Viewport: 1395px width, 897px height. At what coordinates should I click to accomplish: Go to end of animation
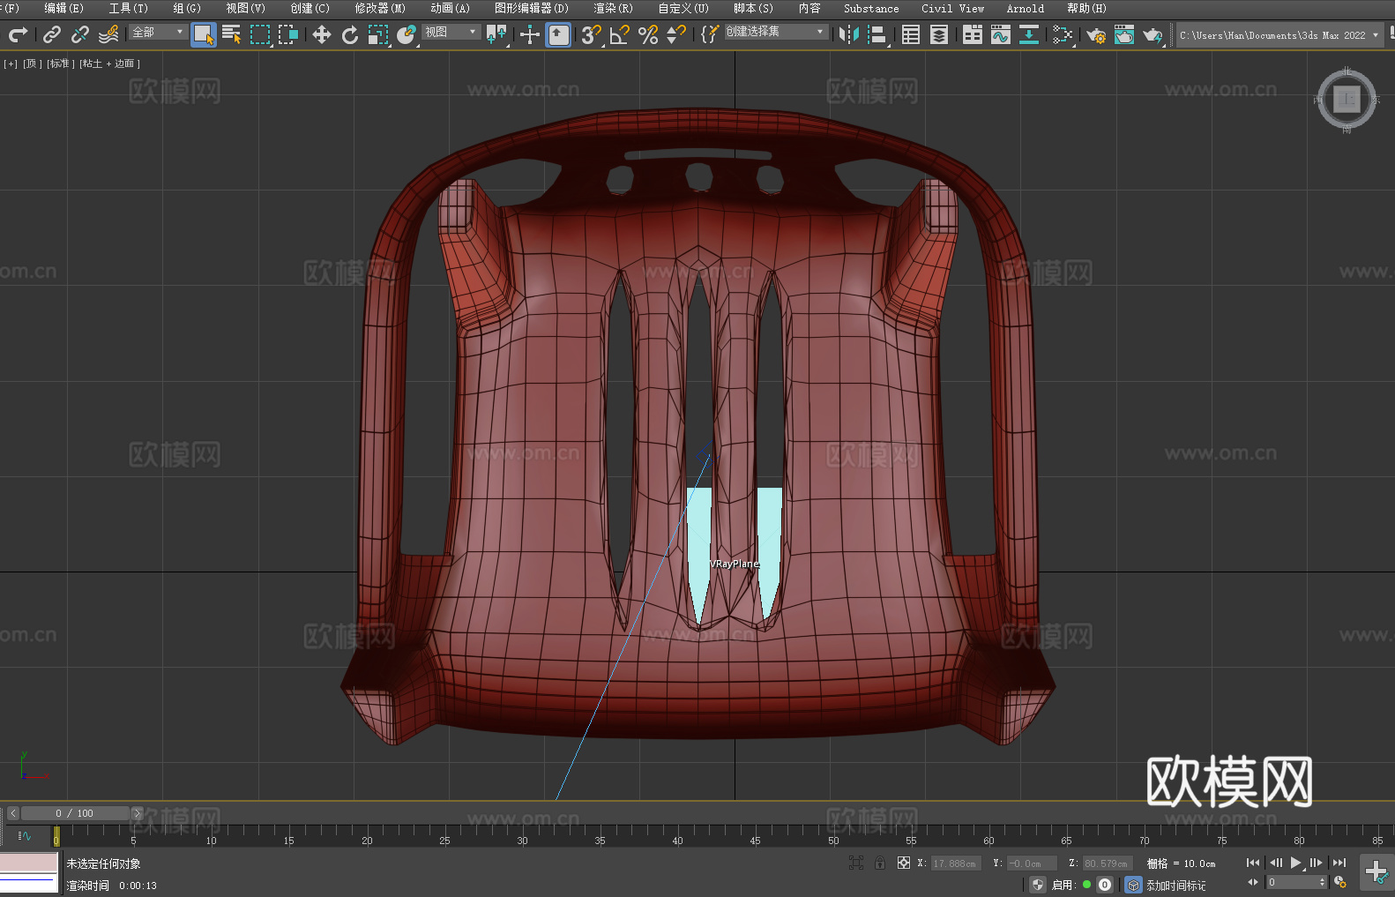[x=1339, y=863]
